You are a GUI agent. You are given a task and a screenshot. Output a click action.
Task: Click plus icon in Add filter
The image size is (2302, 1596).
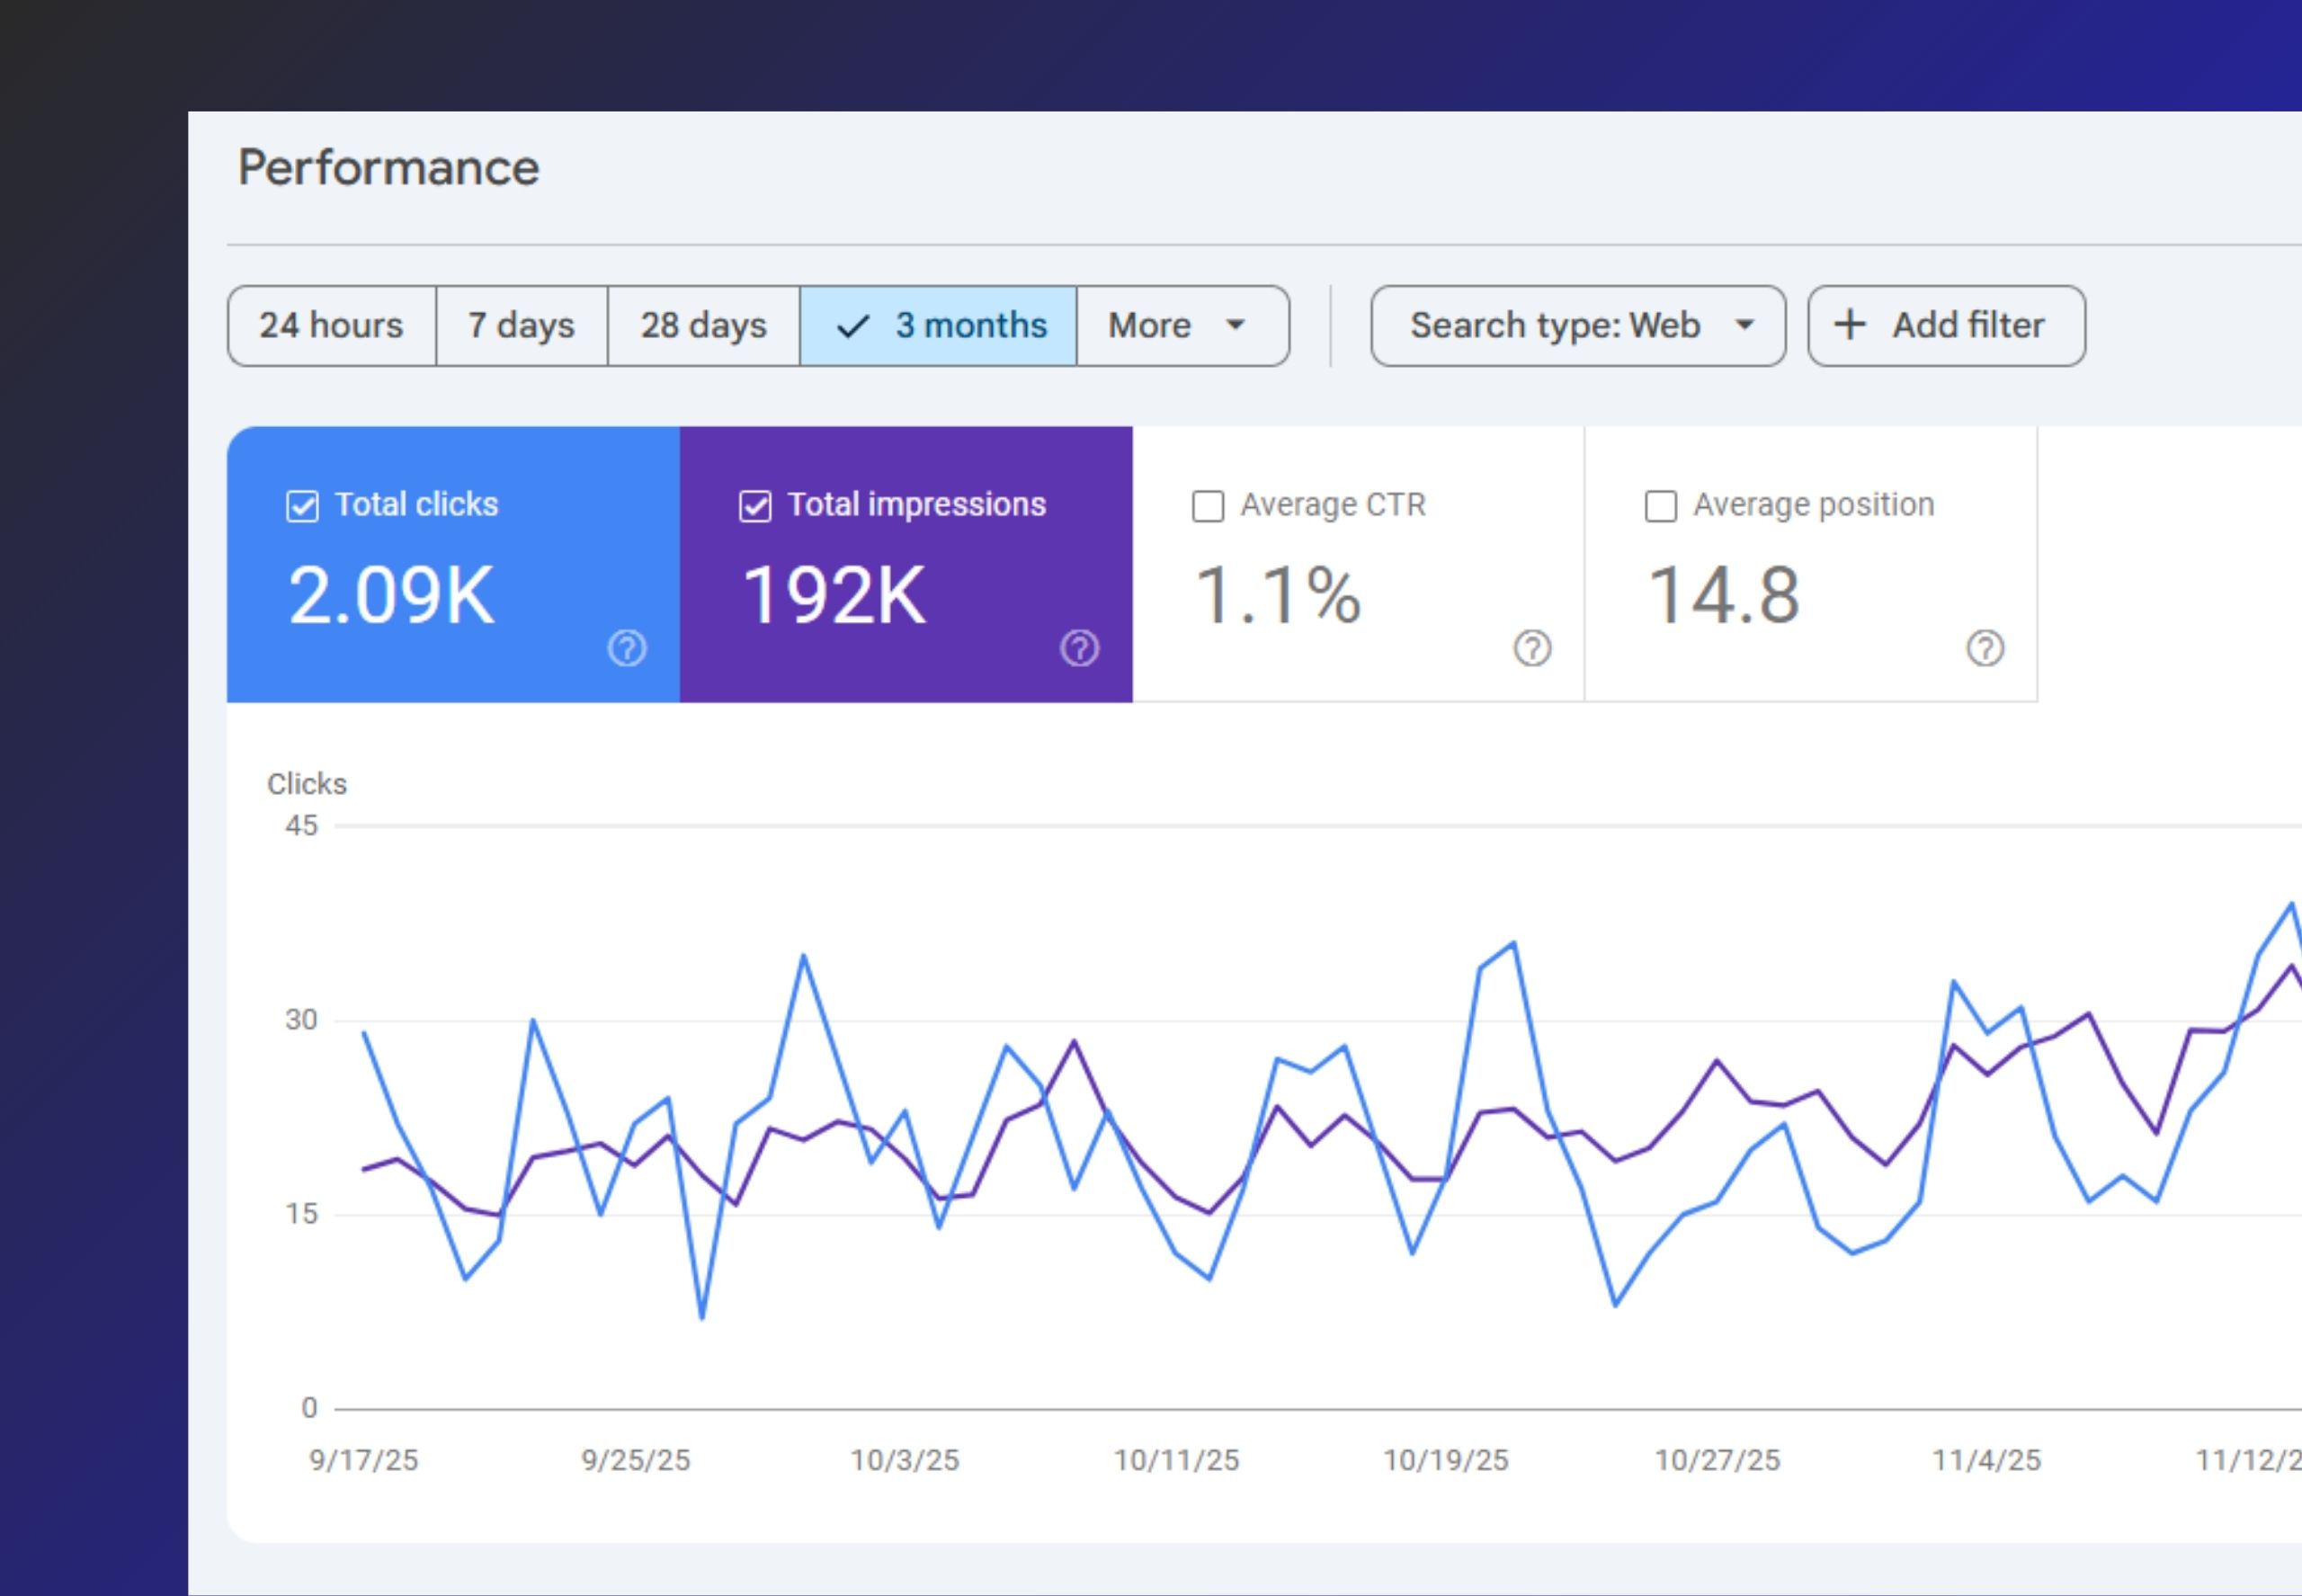[1850, 325]
